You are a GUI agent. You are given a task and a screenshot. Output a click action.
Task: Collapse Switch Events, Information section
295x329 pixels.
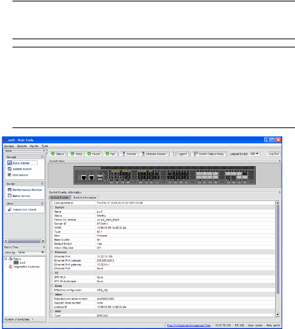(x=279, y=192)
